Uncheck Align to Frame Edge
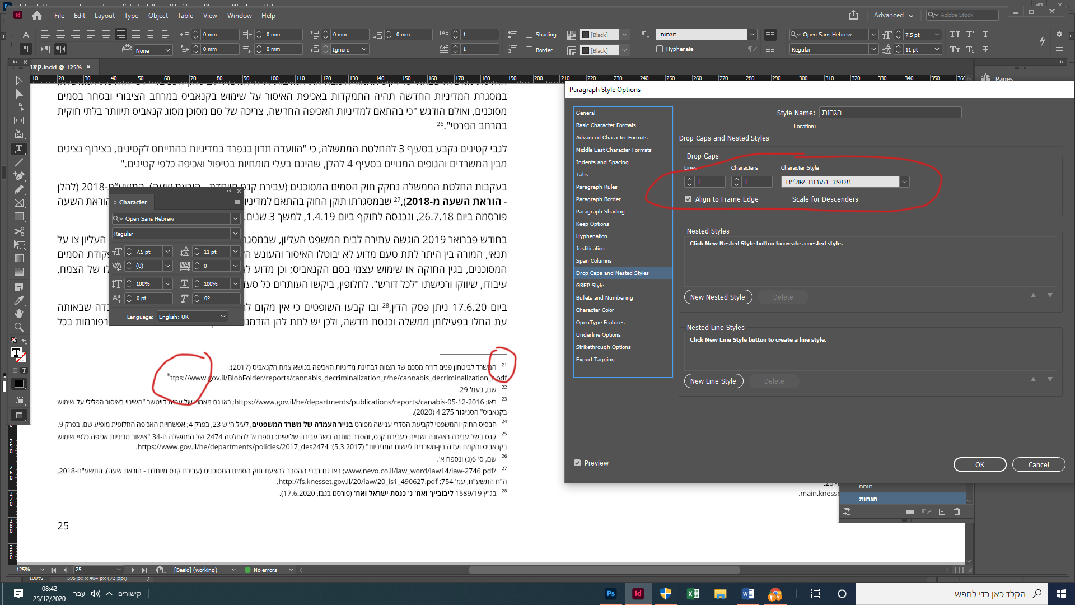This screenshot has height=605, width=1075. [688, 199]
